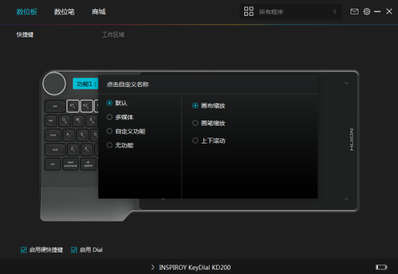The image size is (398, 274).
Task: Select the num key on keypad
Action: pyautogui.click(x=53, y=135)
